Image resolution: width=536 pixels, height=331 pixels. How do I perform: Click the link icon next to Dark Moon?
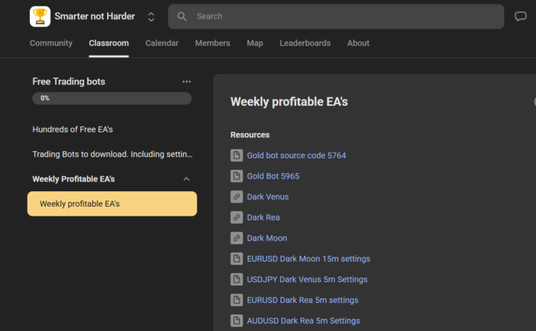tap(237, 238)
